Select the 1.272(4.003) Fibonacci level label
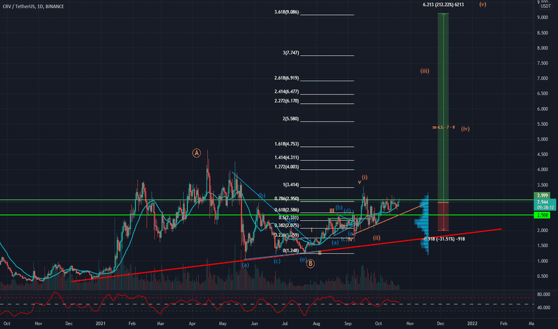The width and height of the screenshot is (558, 329). 286,167
